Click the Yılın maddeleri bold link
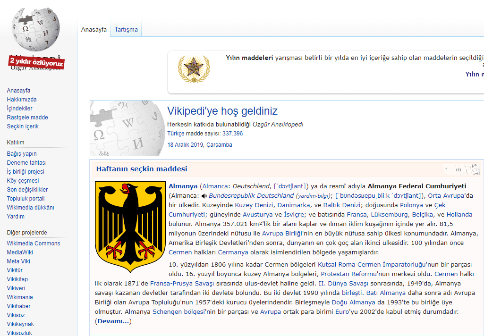484x336 pixels. pyautogui.click(x=249, y=58)
